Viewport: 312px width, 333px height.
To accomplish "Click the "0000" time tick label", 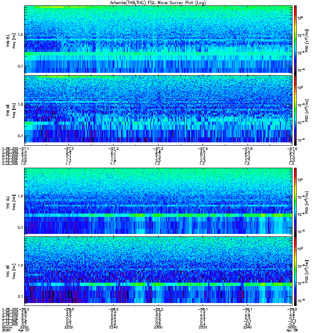I will [x=292, y=327].
